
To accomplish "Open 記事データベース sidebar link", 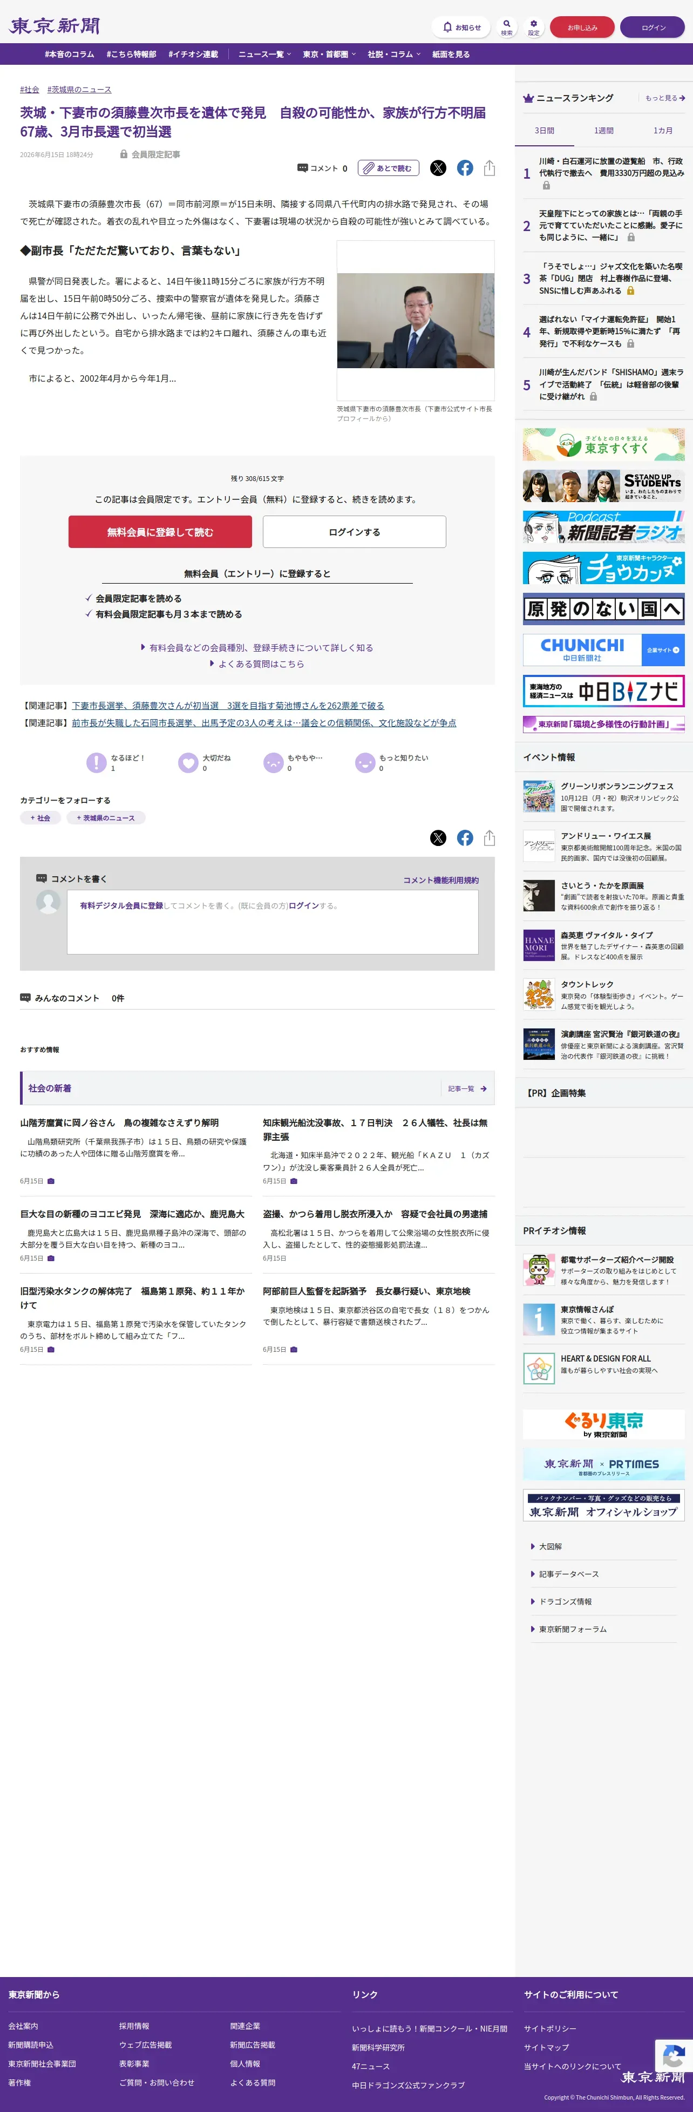I will 568,1574.
